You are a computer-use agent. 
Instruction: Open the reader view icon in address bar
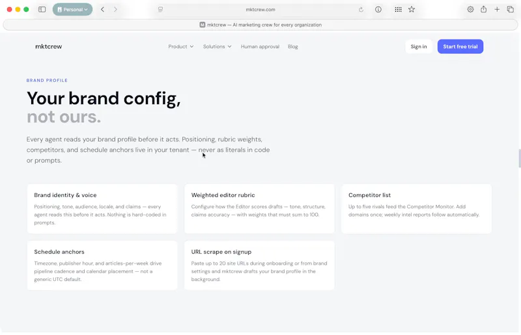(x=160, y=9)
